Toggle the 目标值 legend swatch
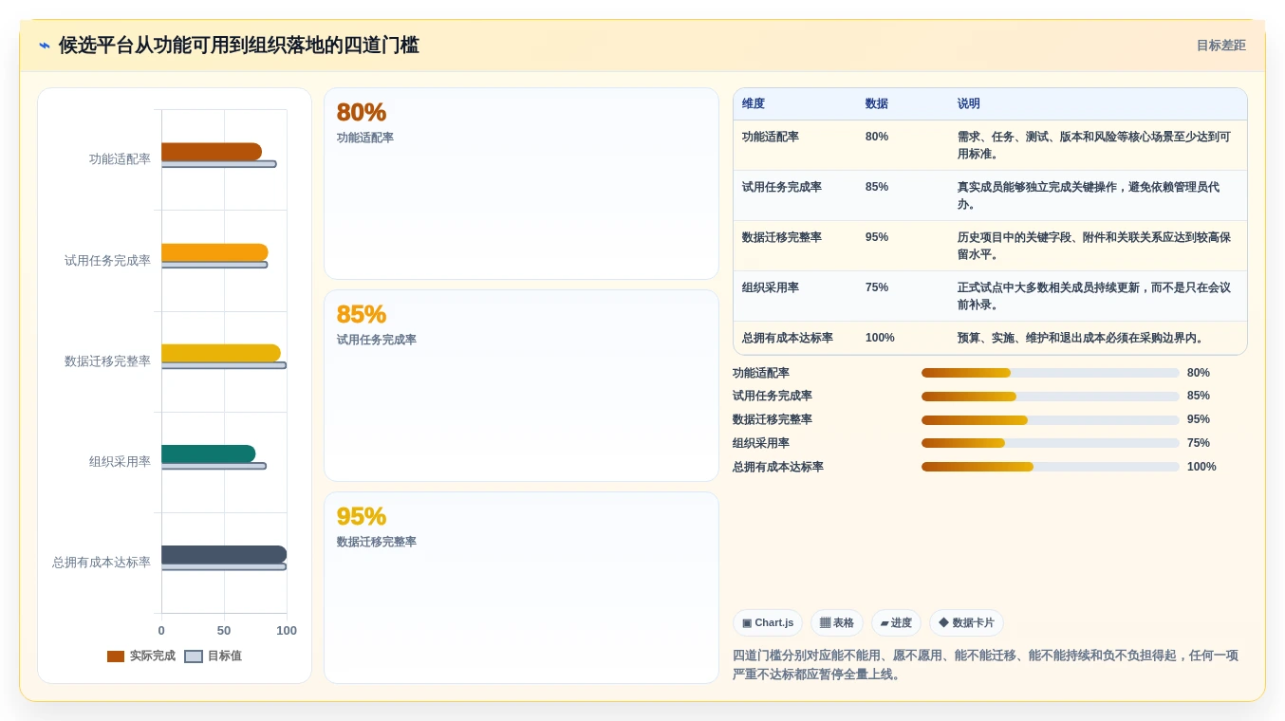The width and height of the screenshot is (1285, 721). coord(194,656)
